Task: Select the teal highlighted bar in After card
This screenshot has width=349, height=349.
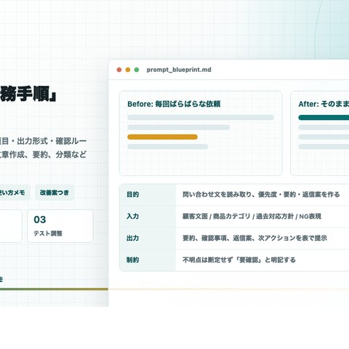Action: tap(324, 118)
